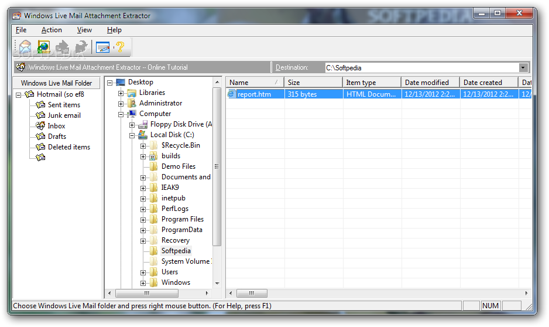549x327 pixels.
Task: Select the ProgramData folder
Action: click(x=181, y=230)
